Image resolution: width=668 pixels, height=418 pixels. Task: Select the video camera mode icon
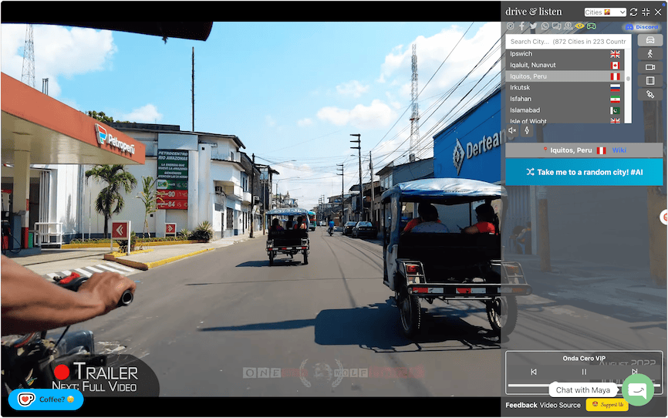(x=650, y=67)
